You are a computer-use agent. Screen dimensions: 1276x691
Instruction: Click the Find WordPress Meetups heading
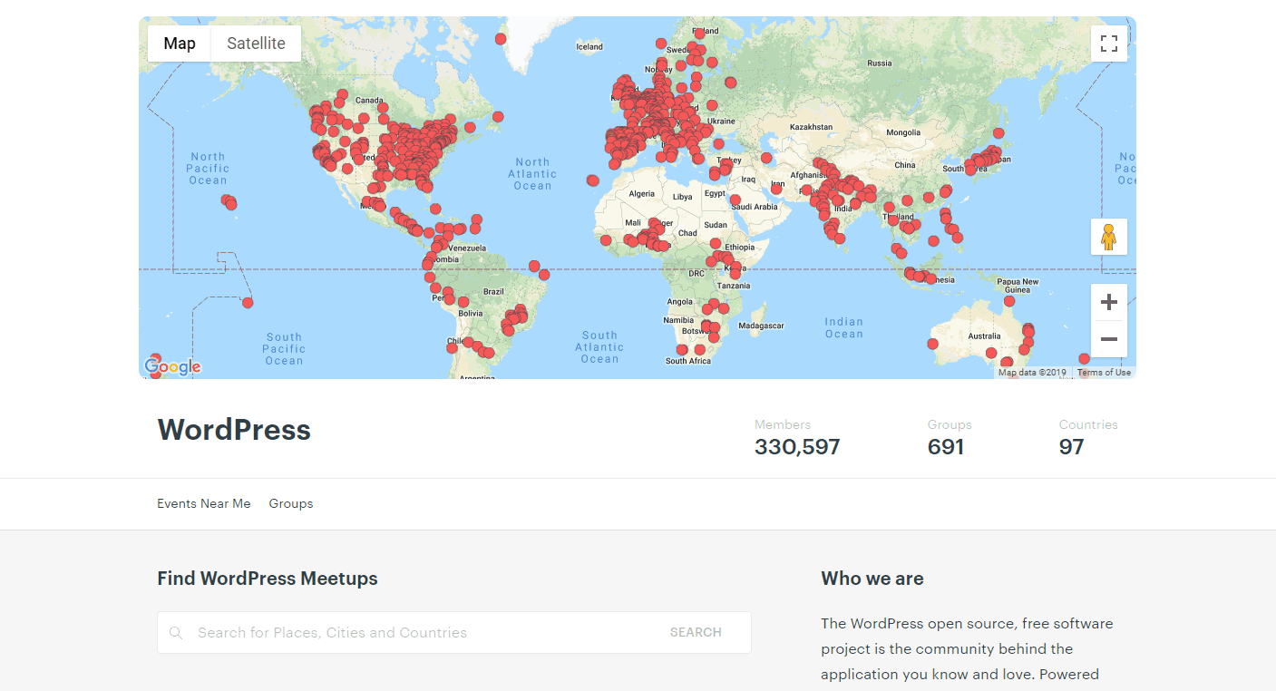(x=268, y=579)
